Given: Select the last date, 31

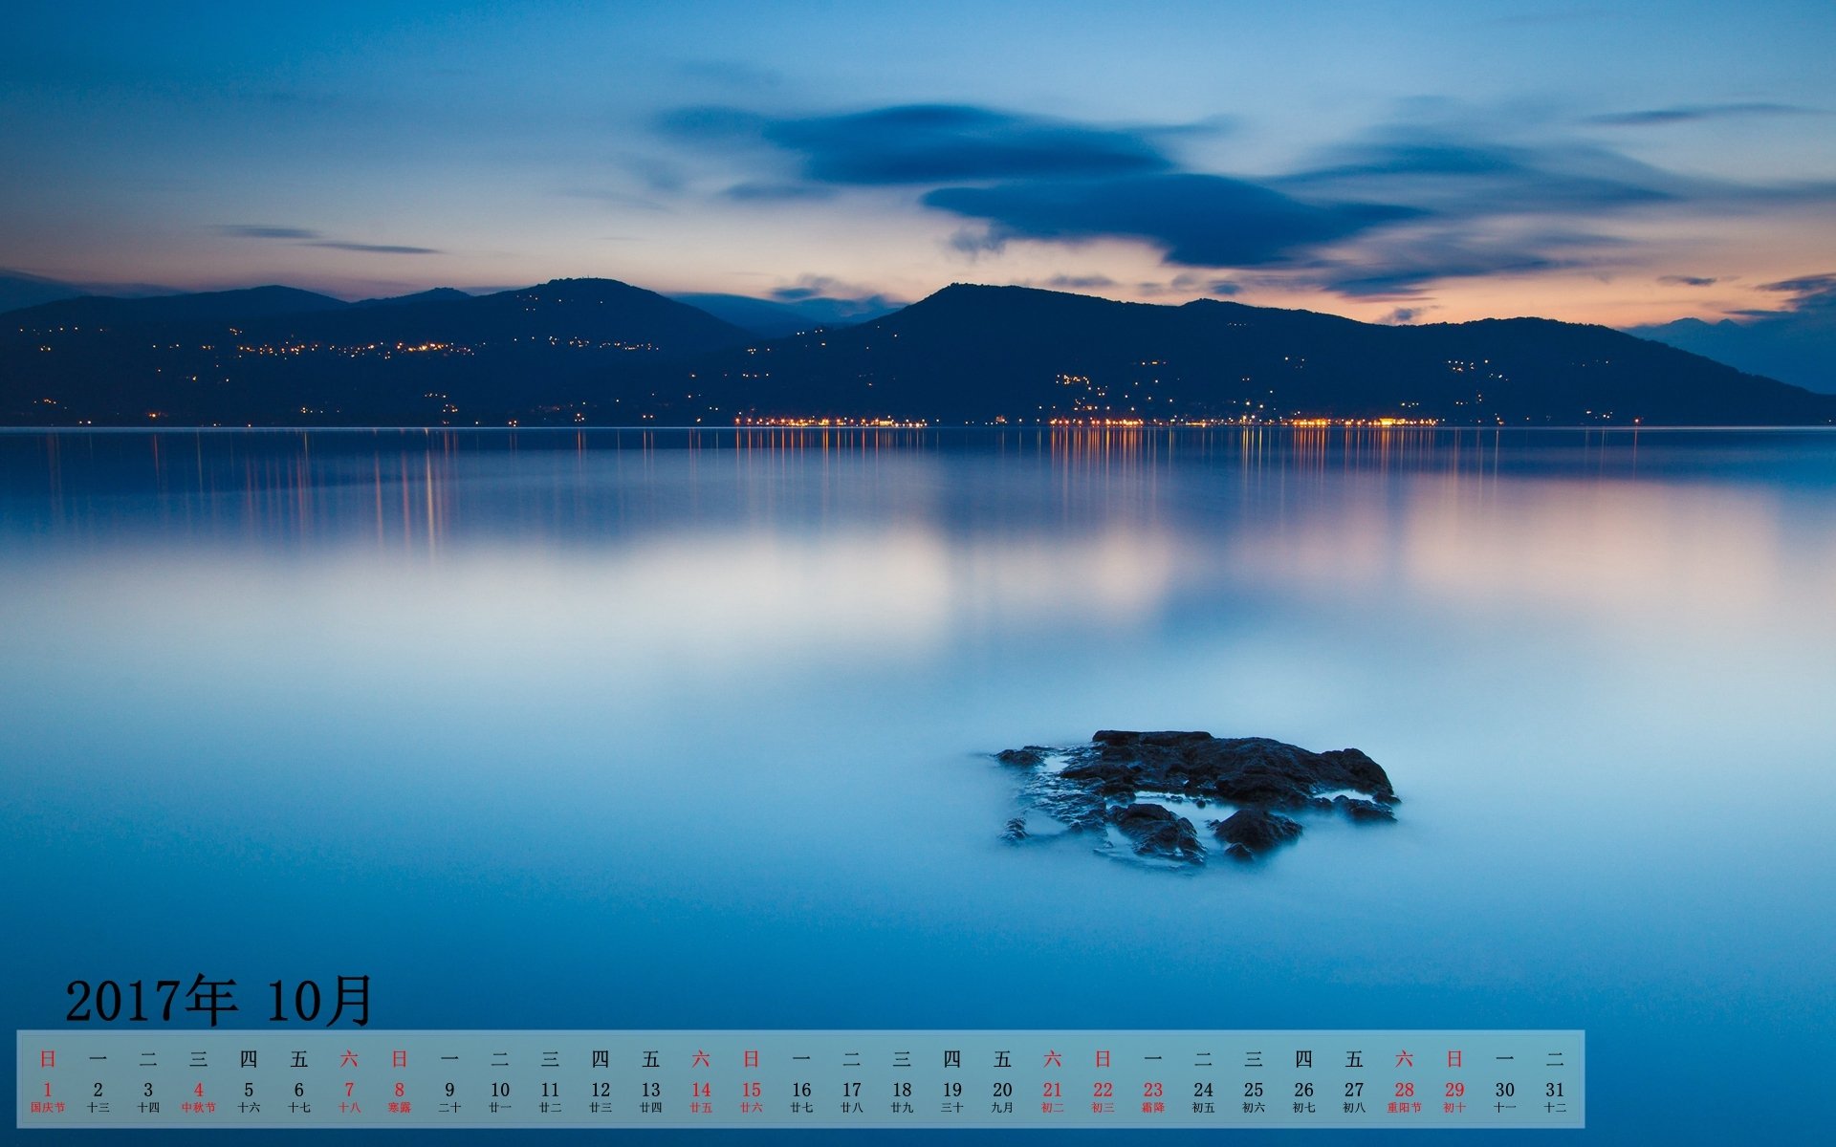Looking at the screenshot, I should coord(1555,1091).
